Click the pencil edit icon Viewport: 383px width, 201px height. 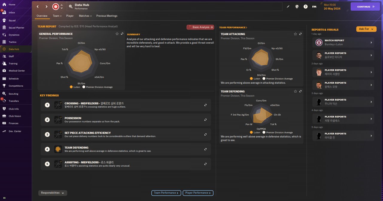[288, 7]
